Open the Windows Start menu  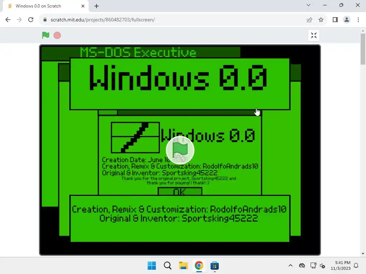[152, 265]
